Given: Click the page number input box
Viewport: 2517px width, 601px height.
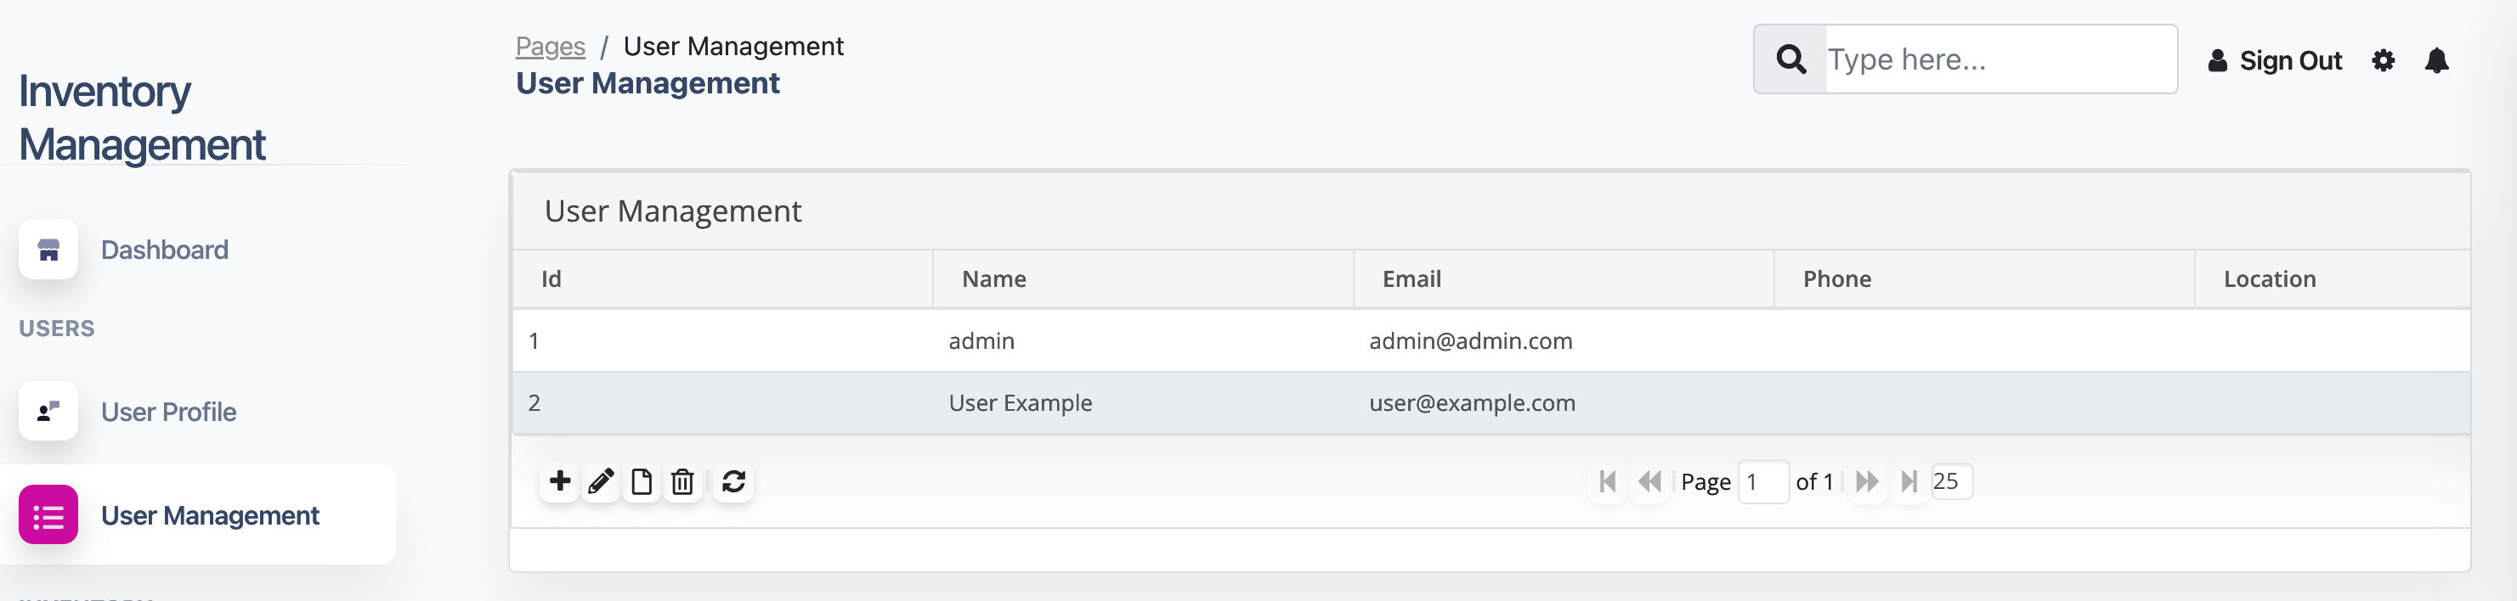Looking at the screenshot, I should pyautogui.click(x=1763, y=482).
